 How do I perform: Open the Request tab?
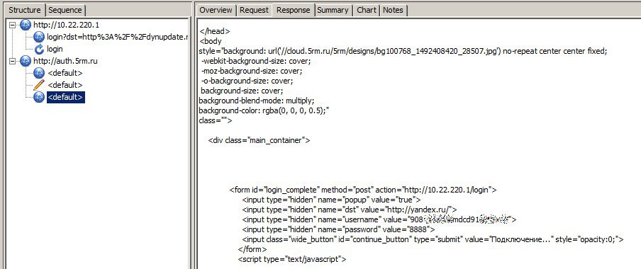(254, 10)
